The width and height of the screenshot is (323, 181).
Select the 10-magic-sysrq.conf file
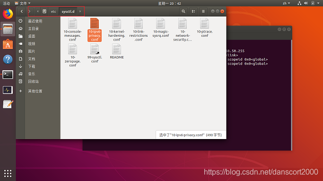click(x=161, y=28)
